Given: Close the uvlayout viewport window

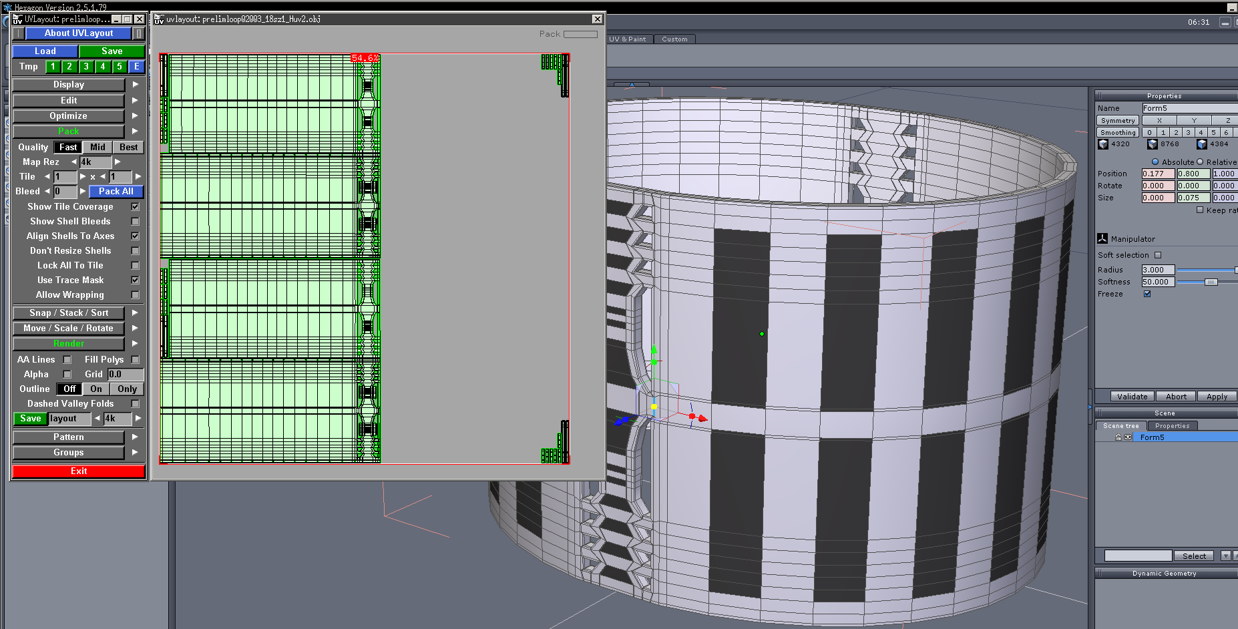Looking at the screenshot, I should (597, 19).
